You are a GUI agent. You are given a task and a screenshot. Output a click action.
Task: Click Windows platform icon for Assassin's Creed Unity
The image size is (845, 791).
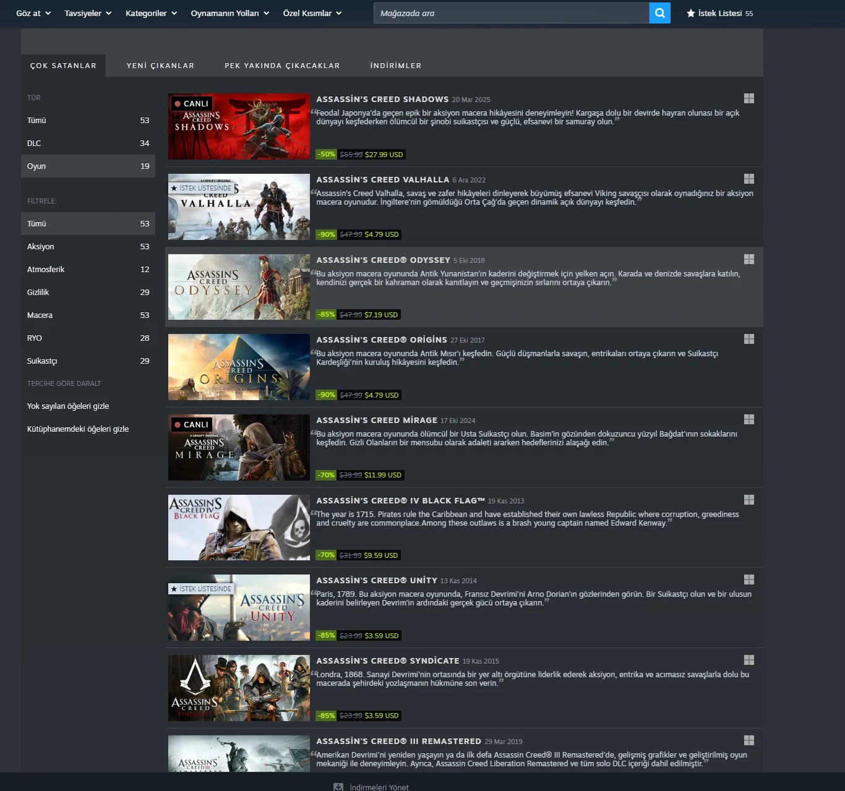pos(749,579)
